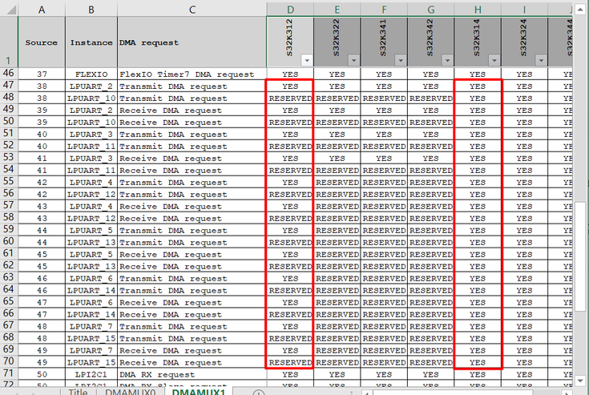Select the LPUART_10 cell in row 48
Viewport: 589px width, 395px height.
[x=91, y=98]
